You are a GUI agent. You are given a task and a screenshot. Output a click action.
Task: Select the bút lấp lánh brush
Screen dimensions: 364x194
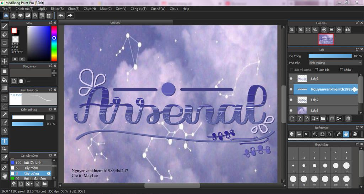(31, 163)
